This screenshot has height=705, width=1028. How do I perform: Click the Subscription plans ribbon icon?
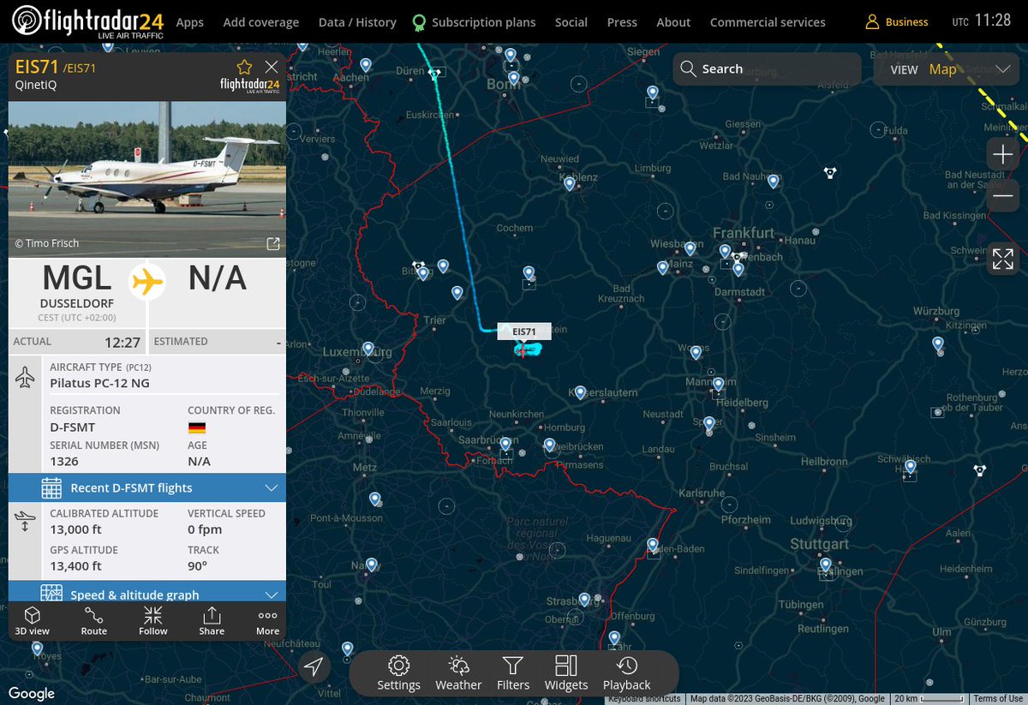(418, 22)
